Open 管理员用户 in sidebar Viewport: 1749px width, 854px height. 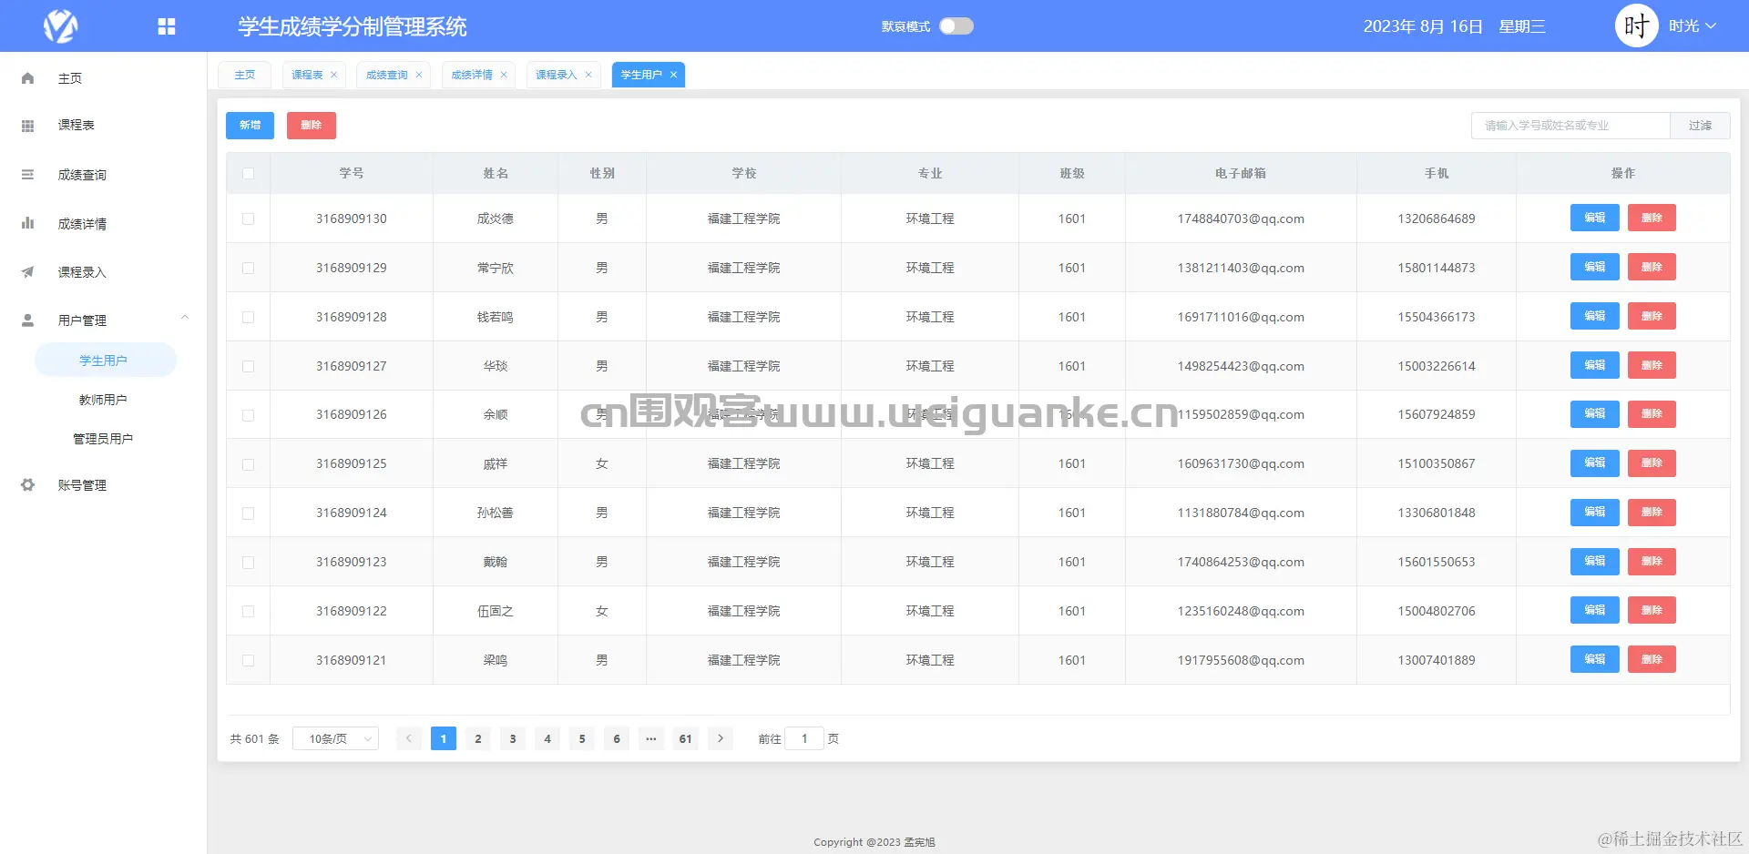pos(103,439)
